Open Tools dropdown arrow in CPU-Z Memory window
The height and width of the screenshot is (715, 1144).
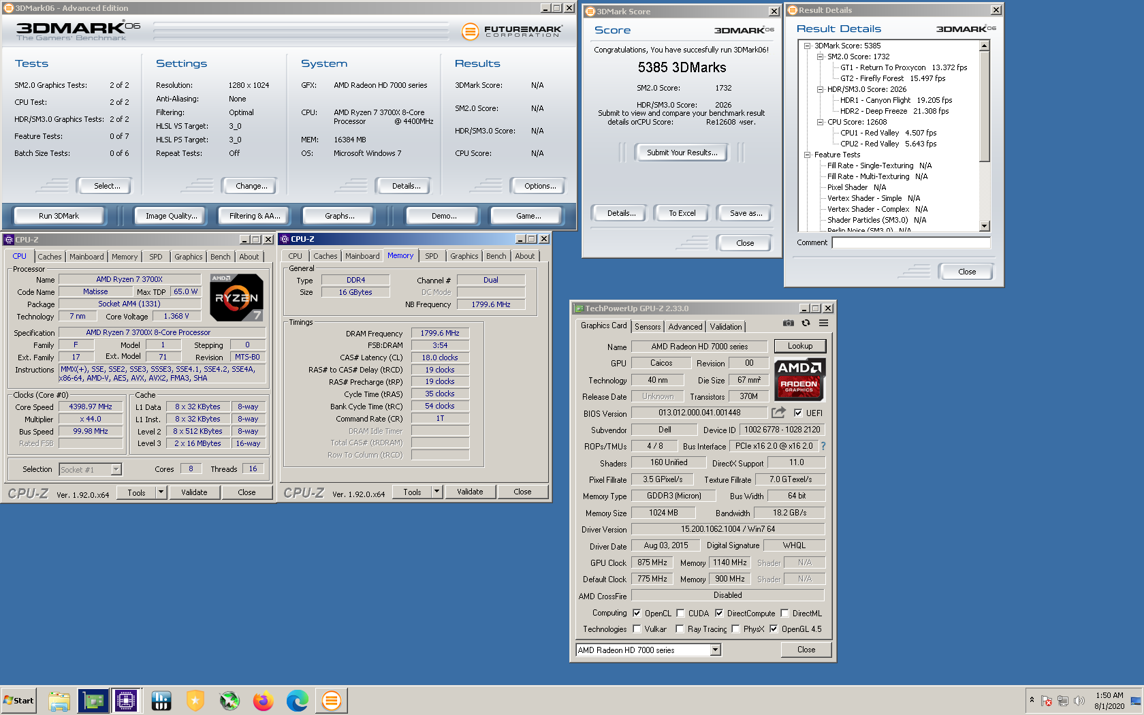pyautogui.click(x=437, y=492)
